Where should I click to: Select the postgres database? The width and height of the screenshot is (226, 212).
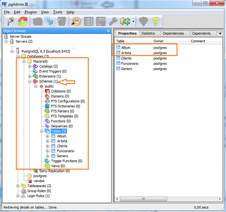tap(40, 176)
